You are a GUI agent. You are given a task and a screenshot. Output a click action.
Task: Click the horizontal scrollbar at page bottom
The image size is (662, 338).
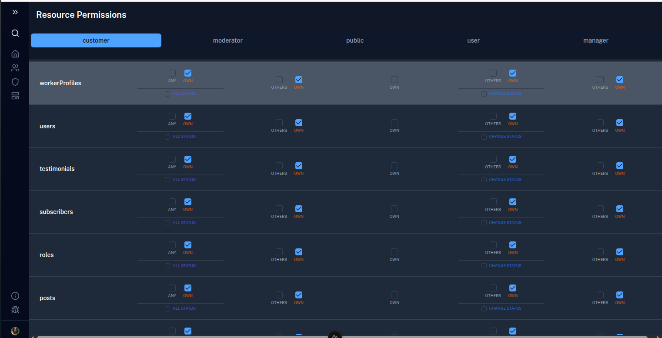coord(342,337)
